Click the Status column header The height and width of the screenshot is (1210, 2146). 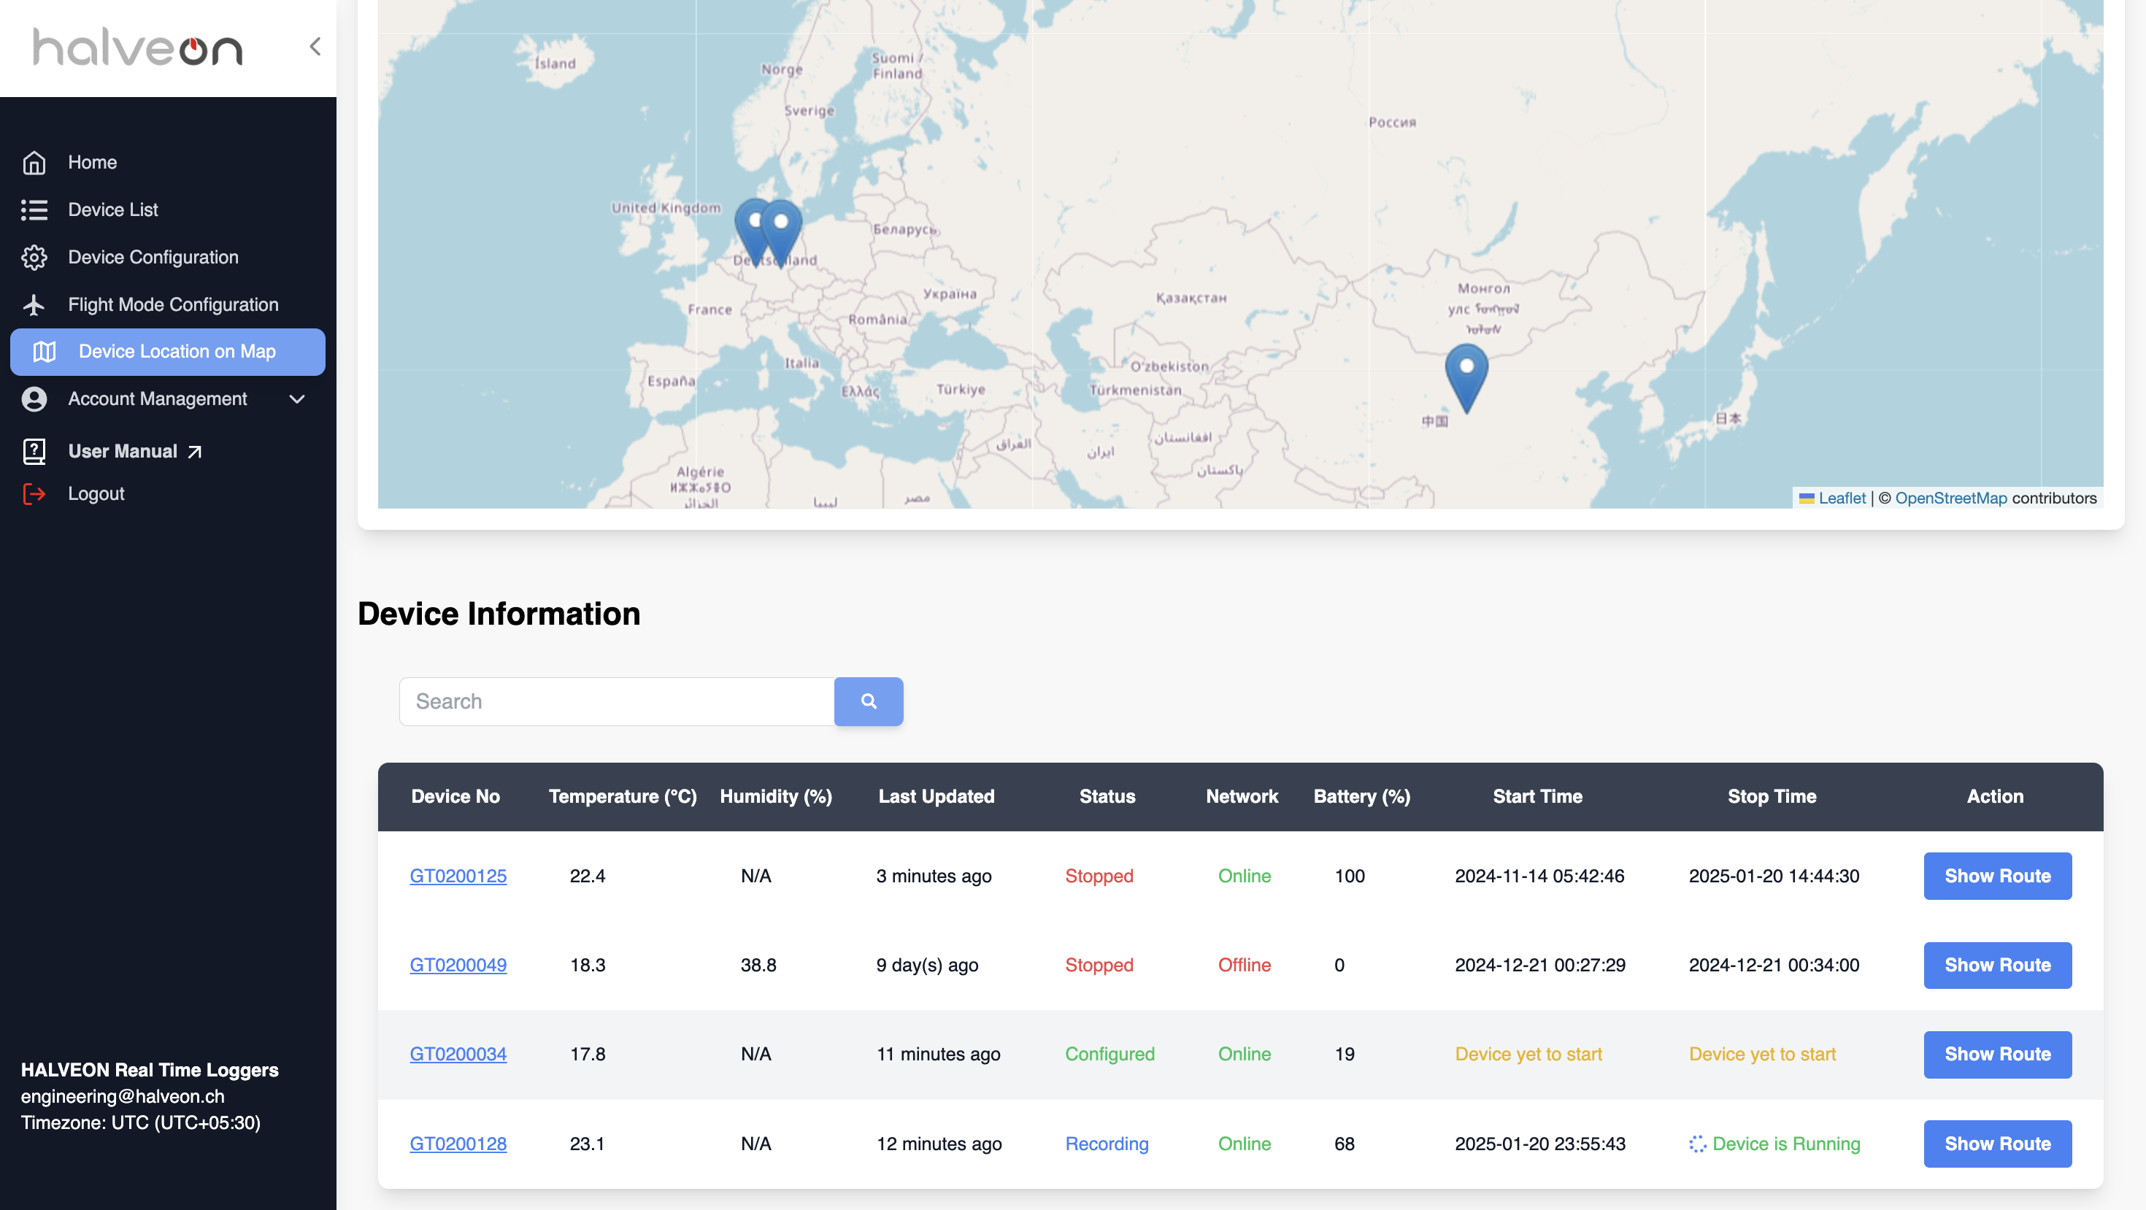pyautogui.click(x=1107, y=797)
